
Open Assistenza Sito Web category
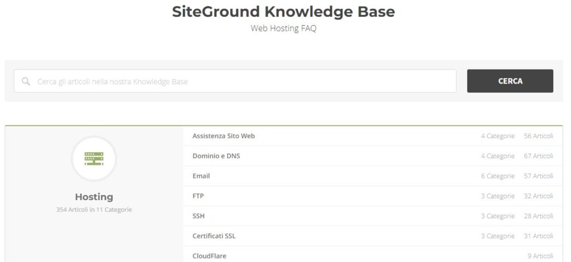[x=224, y=136]
